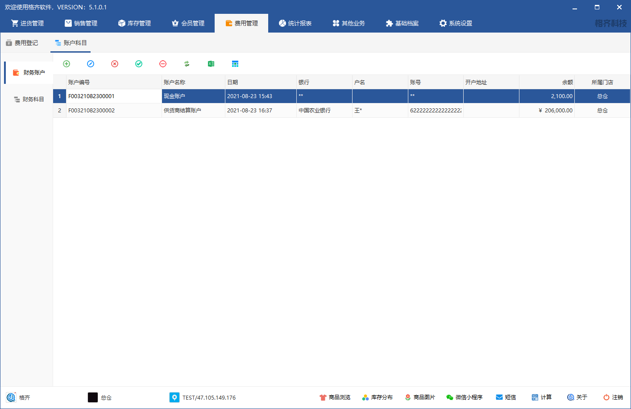Open the 销售管理 menu

pyautogui.click(x=81, y=23)
